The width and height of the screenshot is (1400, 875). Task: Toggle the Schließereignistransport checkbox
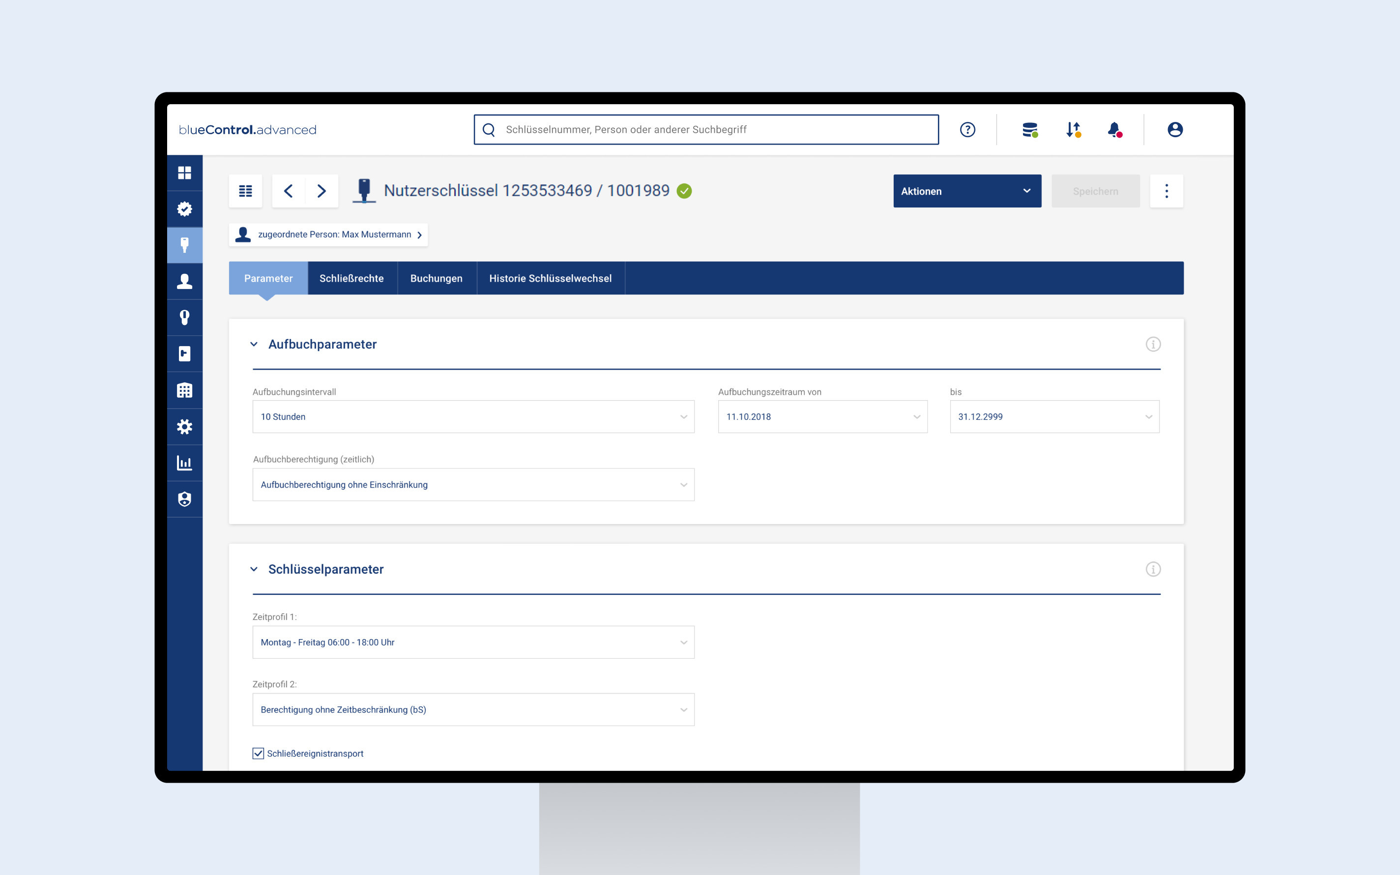[258, 754]
